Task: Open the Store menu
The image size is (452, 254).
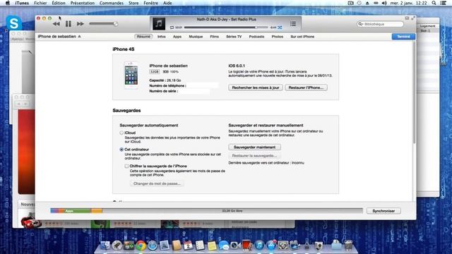Action: (x=133, y=3)
